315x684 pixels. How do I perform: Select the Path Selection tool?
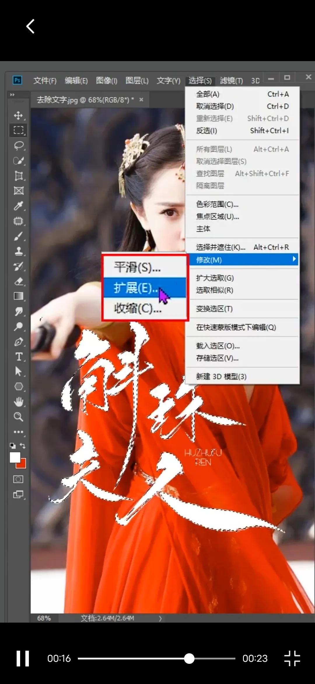19,372
